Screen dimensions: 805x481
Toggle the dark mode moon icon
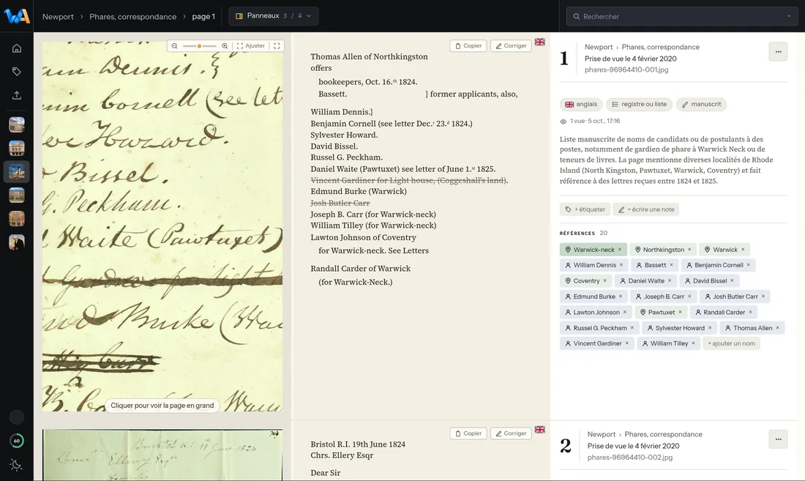coord(16,465)
